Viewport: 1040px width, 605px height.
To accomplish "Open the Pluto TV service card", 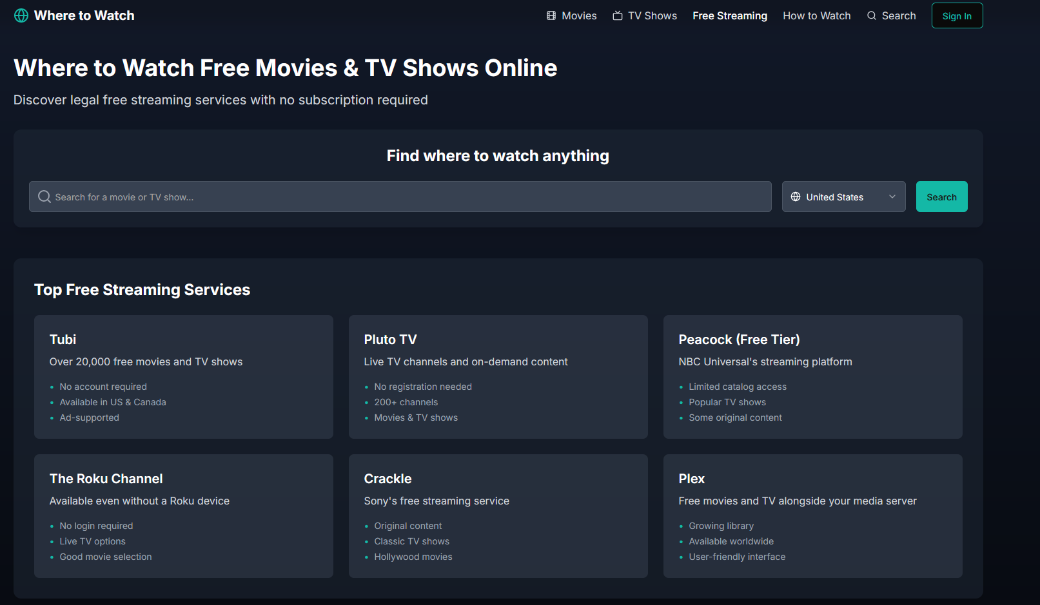I will coord(497,377).
